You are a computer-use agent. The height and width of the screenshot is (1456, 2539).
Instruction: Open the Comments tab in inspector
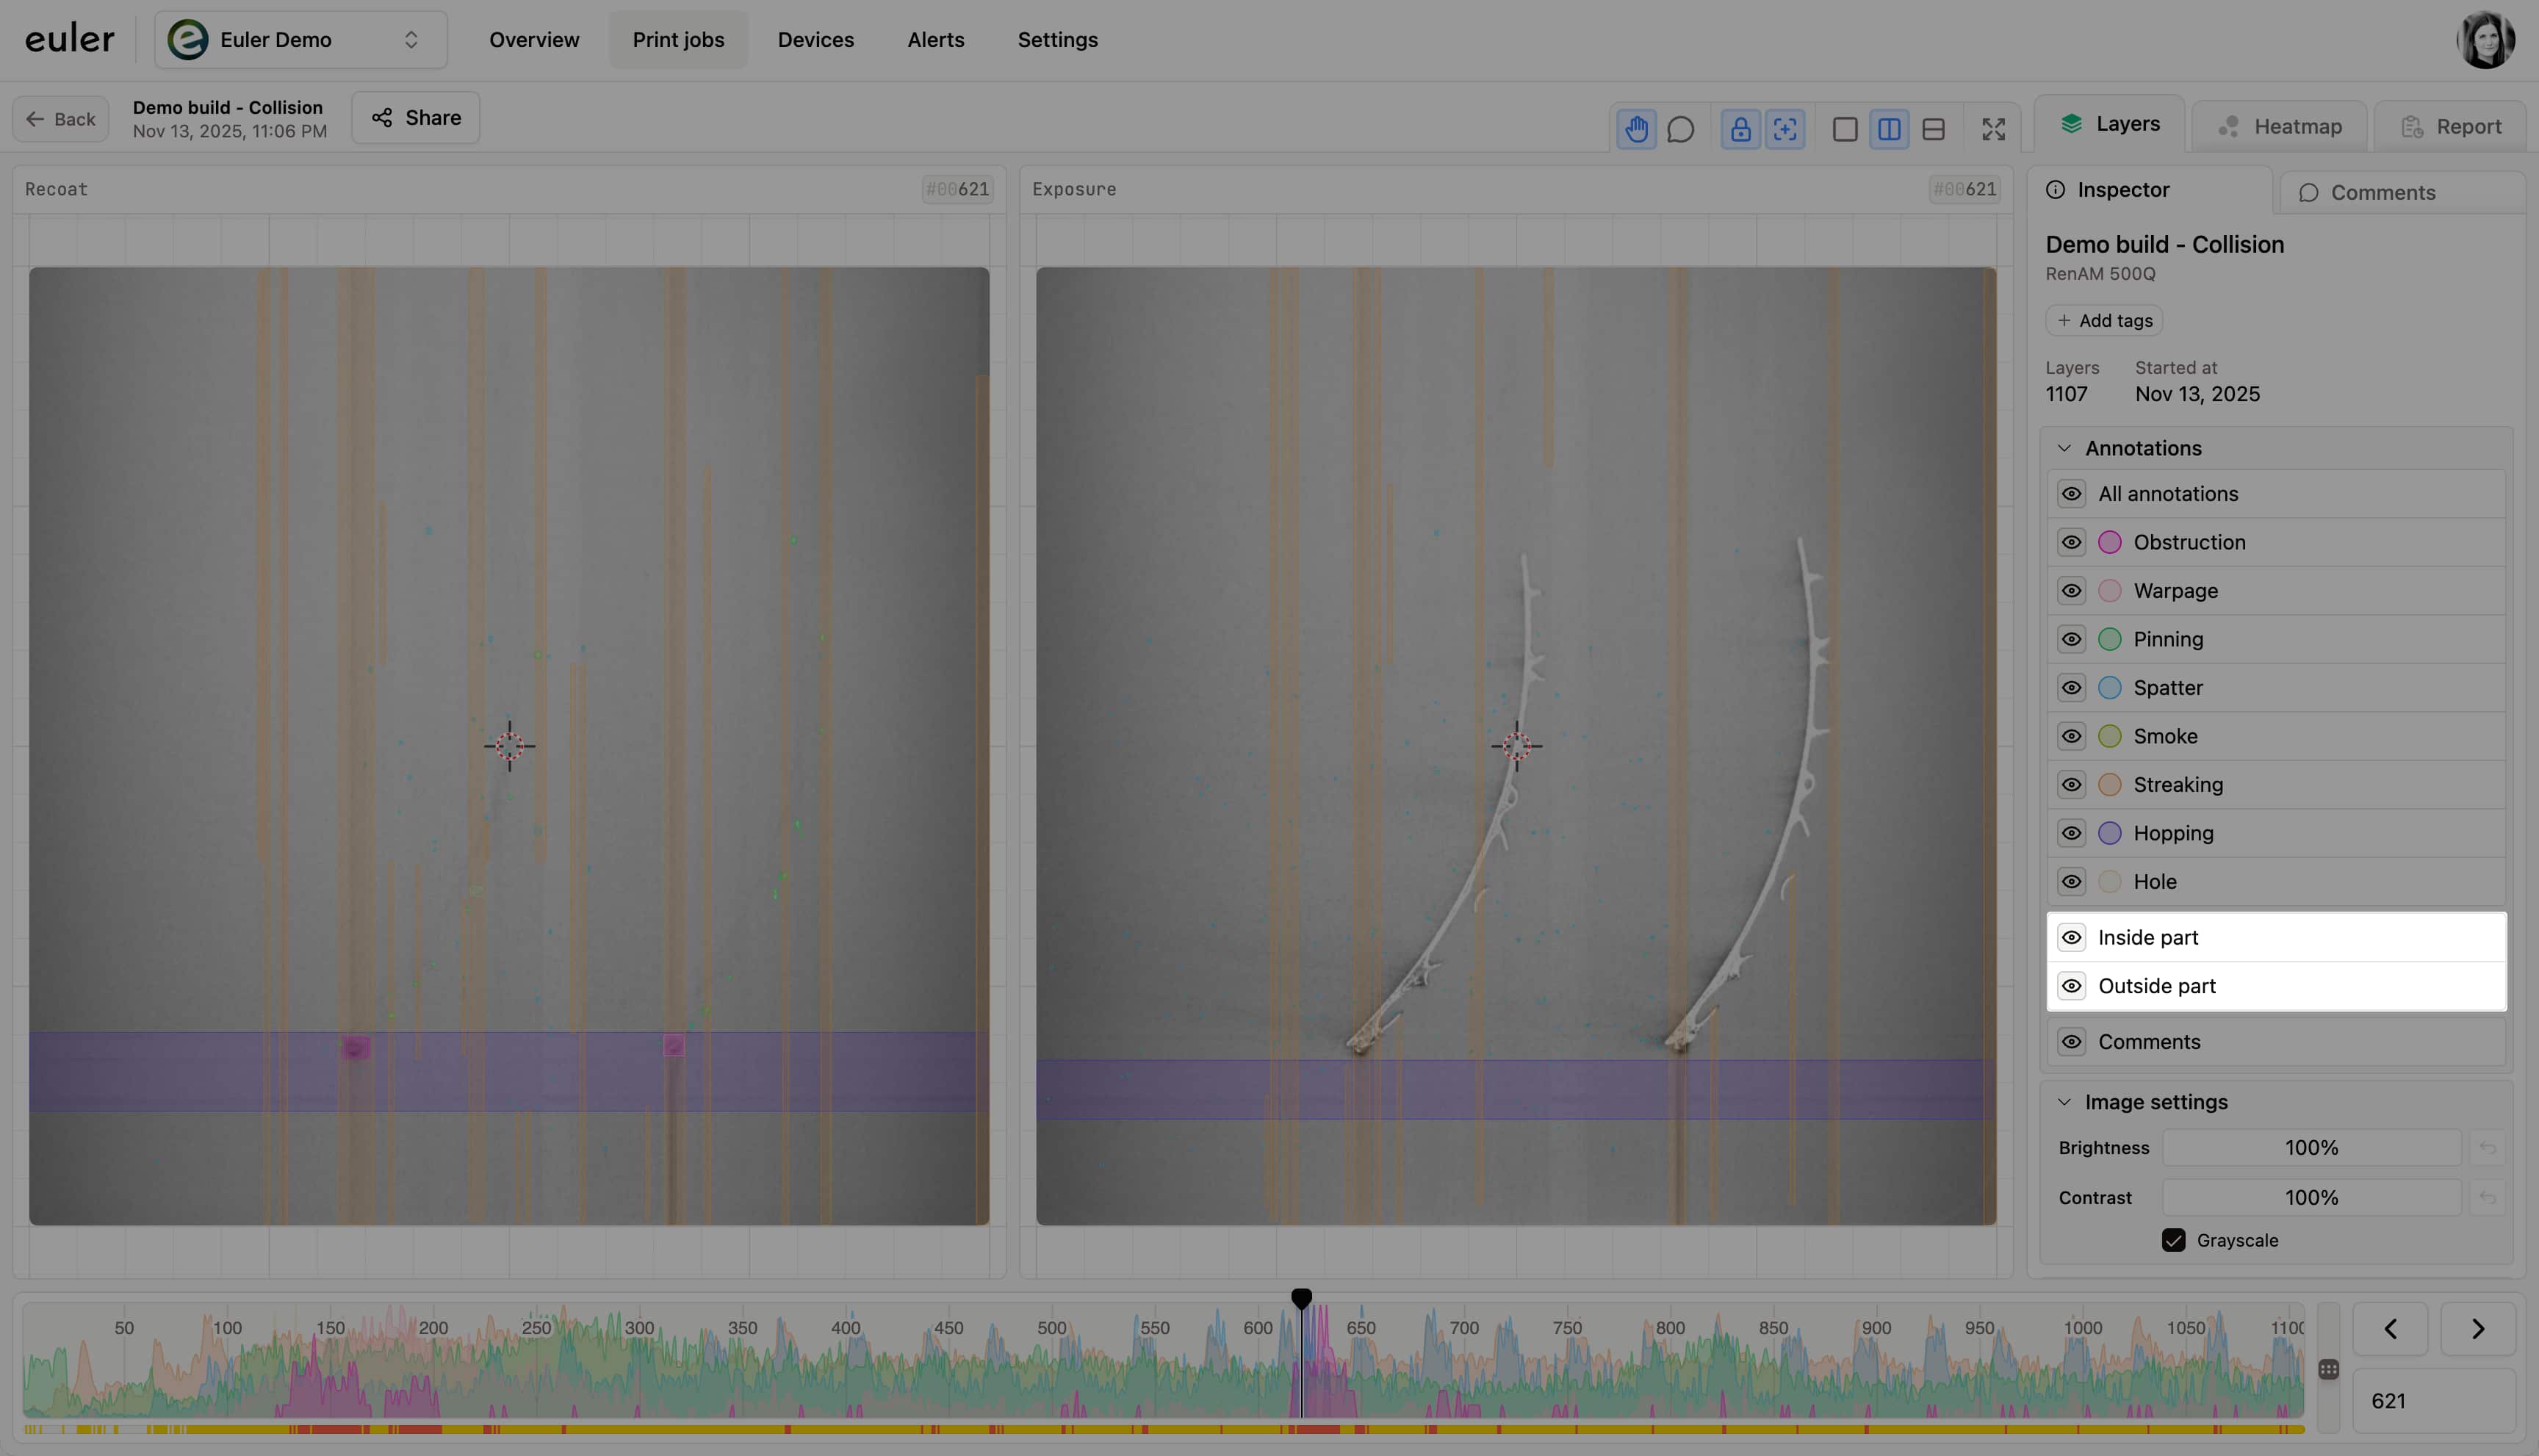2367,193
